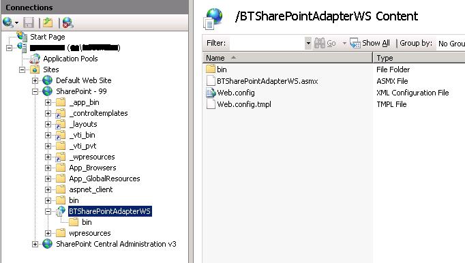The image size is (465, 263).
Task: Click into the Filter text field
Action: (267, 44)
